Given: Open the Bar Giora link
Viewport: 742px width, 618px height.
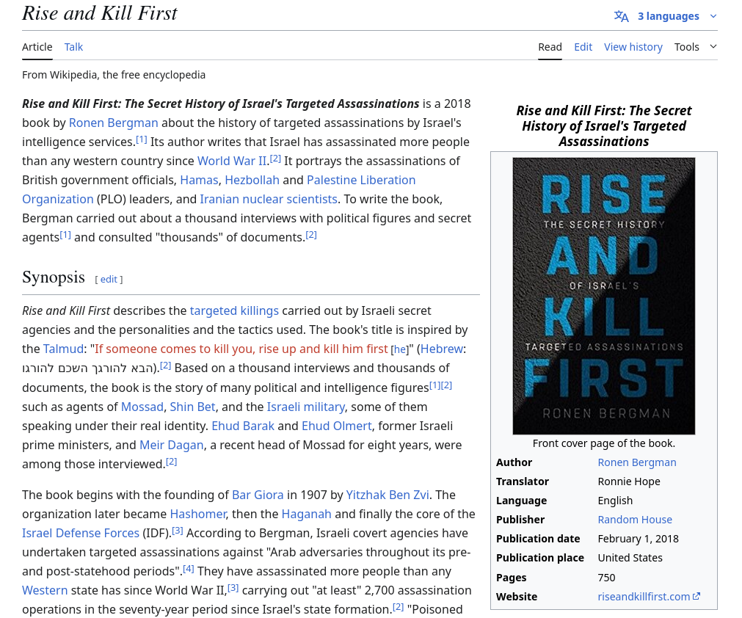Looking at the screenshot, I should [x=258, y=495].
